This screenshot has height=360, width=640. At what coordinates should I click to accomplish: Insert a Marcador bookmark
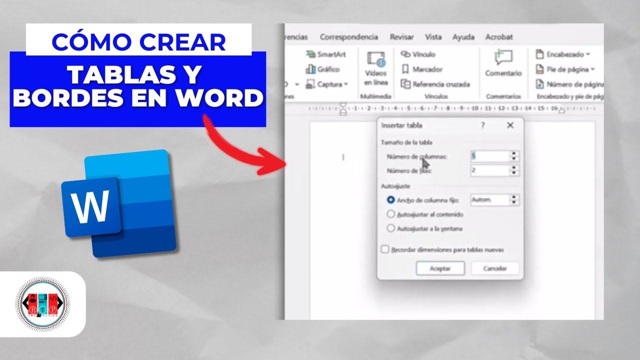(x=422, y=69)
